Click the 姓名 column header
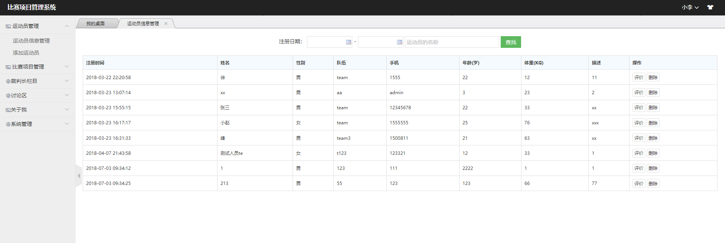 (255, 63)
